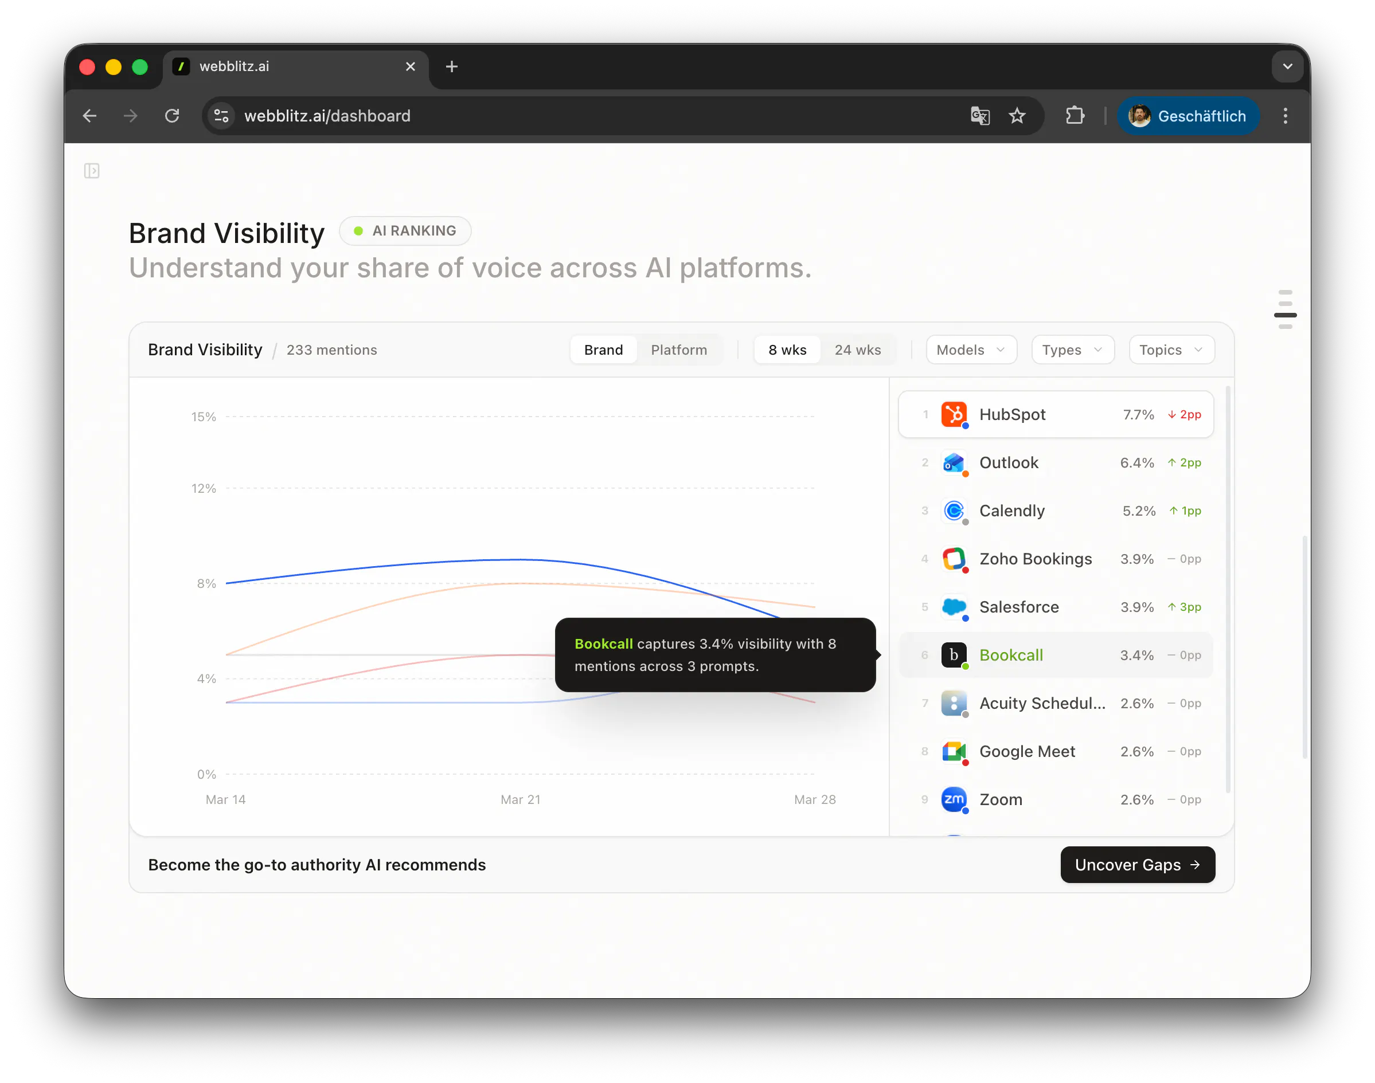Open the Models dropdown
The image size is (1375, 1083).
pyautogui.click(x=971, y=350)
